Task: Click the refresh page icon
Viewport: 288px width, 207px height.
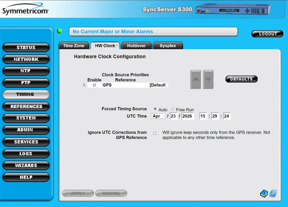Action: click(273, 194)
